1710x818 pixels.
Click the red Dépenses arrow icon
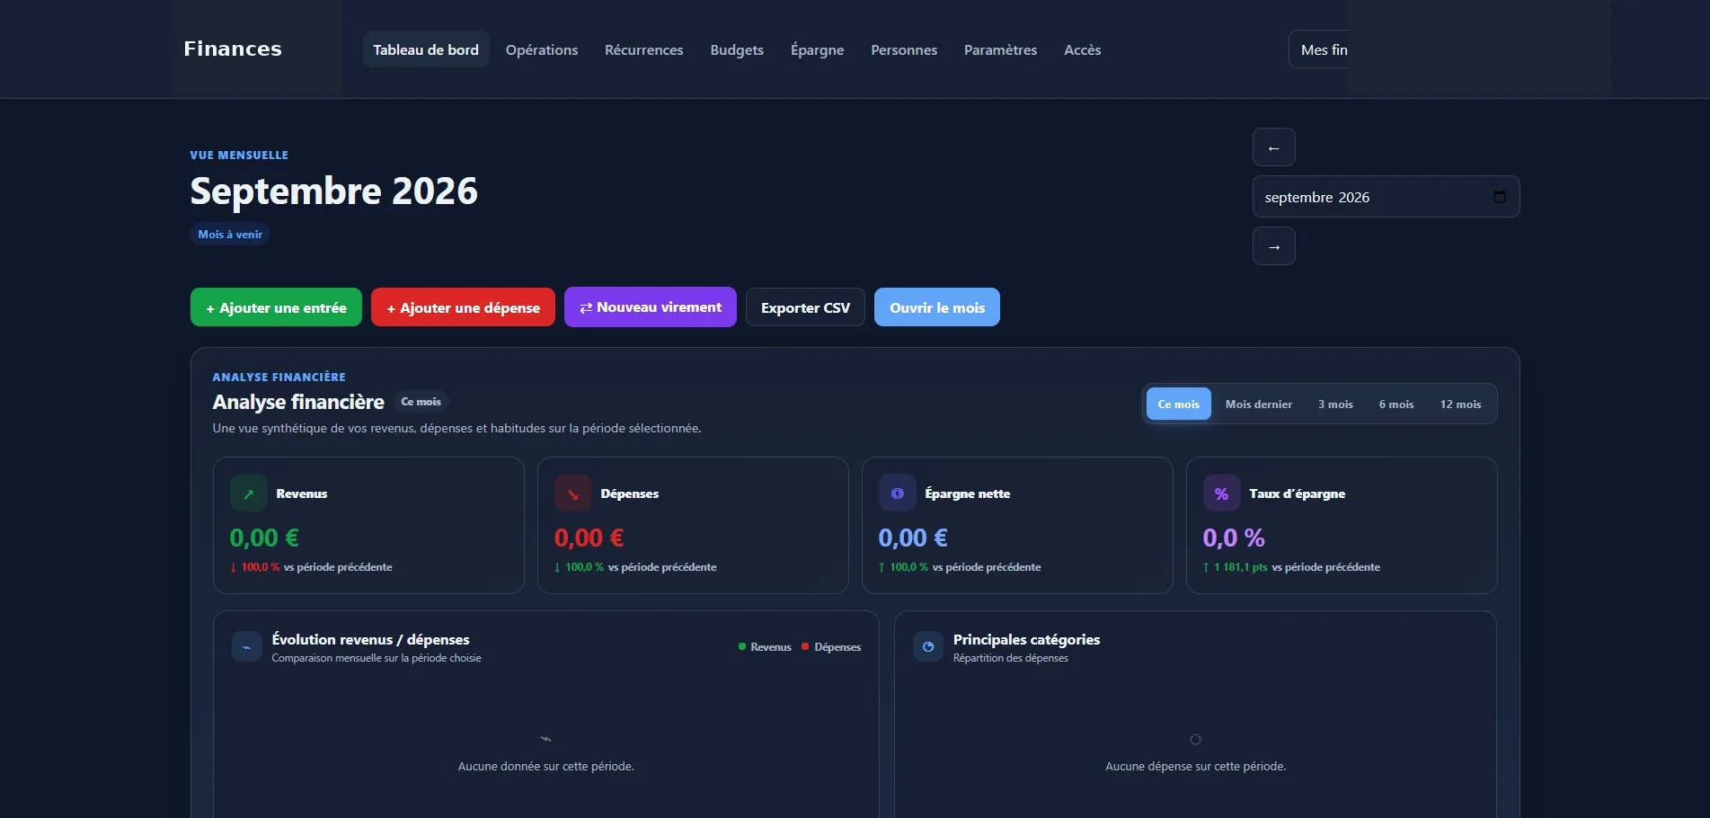tap(573, 493)
